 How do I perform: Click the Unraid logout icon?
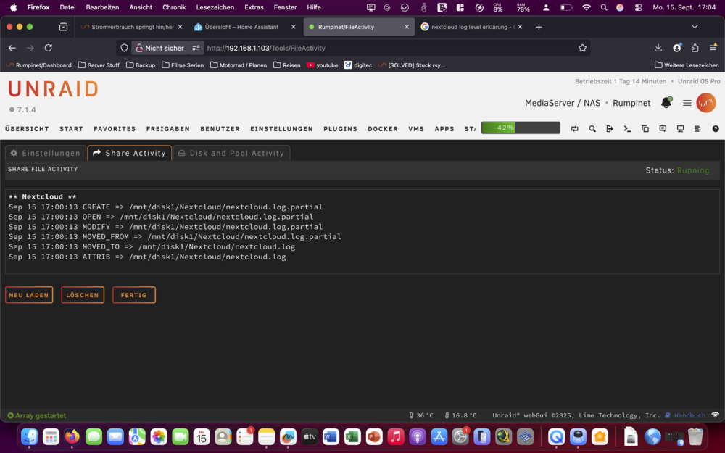tap(610, 129)
